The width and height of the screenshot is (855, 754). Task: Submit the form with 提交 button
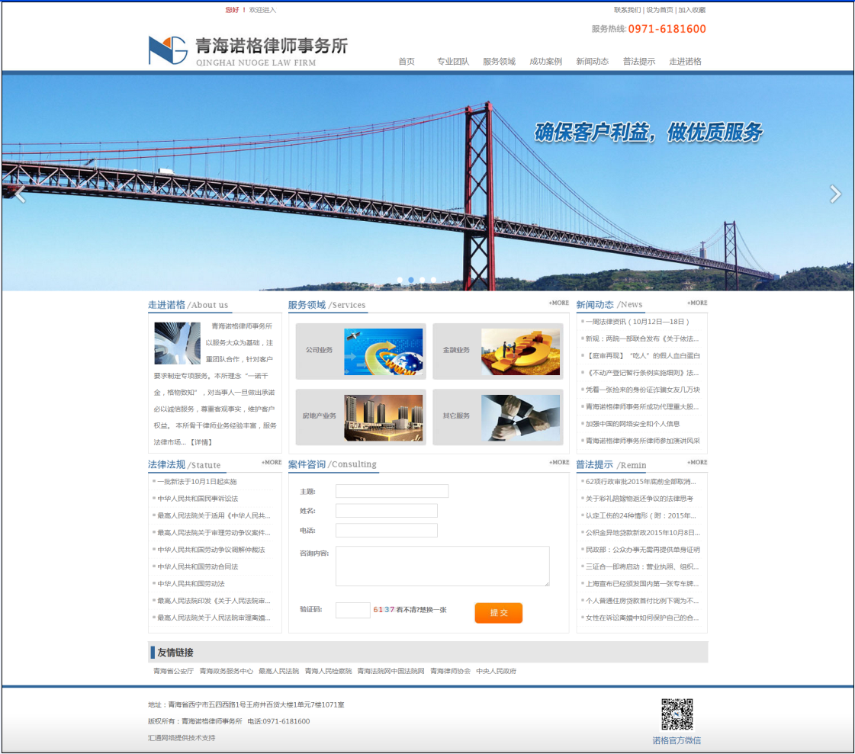click(498, 613)
